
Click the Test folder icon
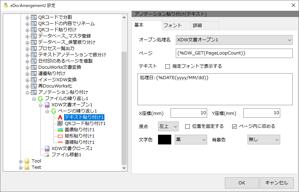pyautogui.click(x=27, y=167)
